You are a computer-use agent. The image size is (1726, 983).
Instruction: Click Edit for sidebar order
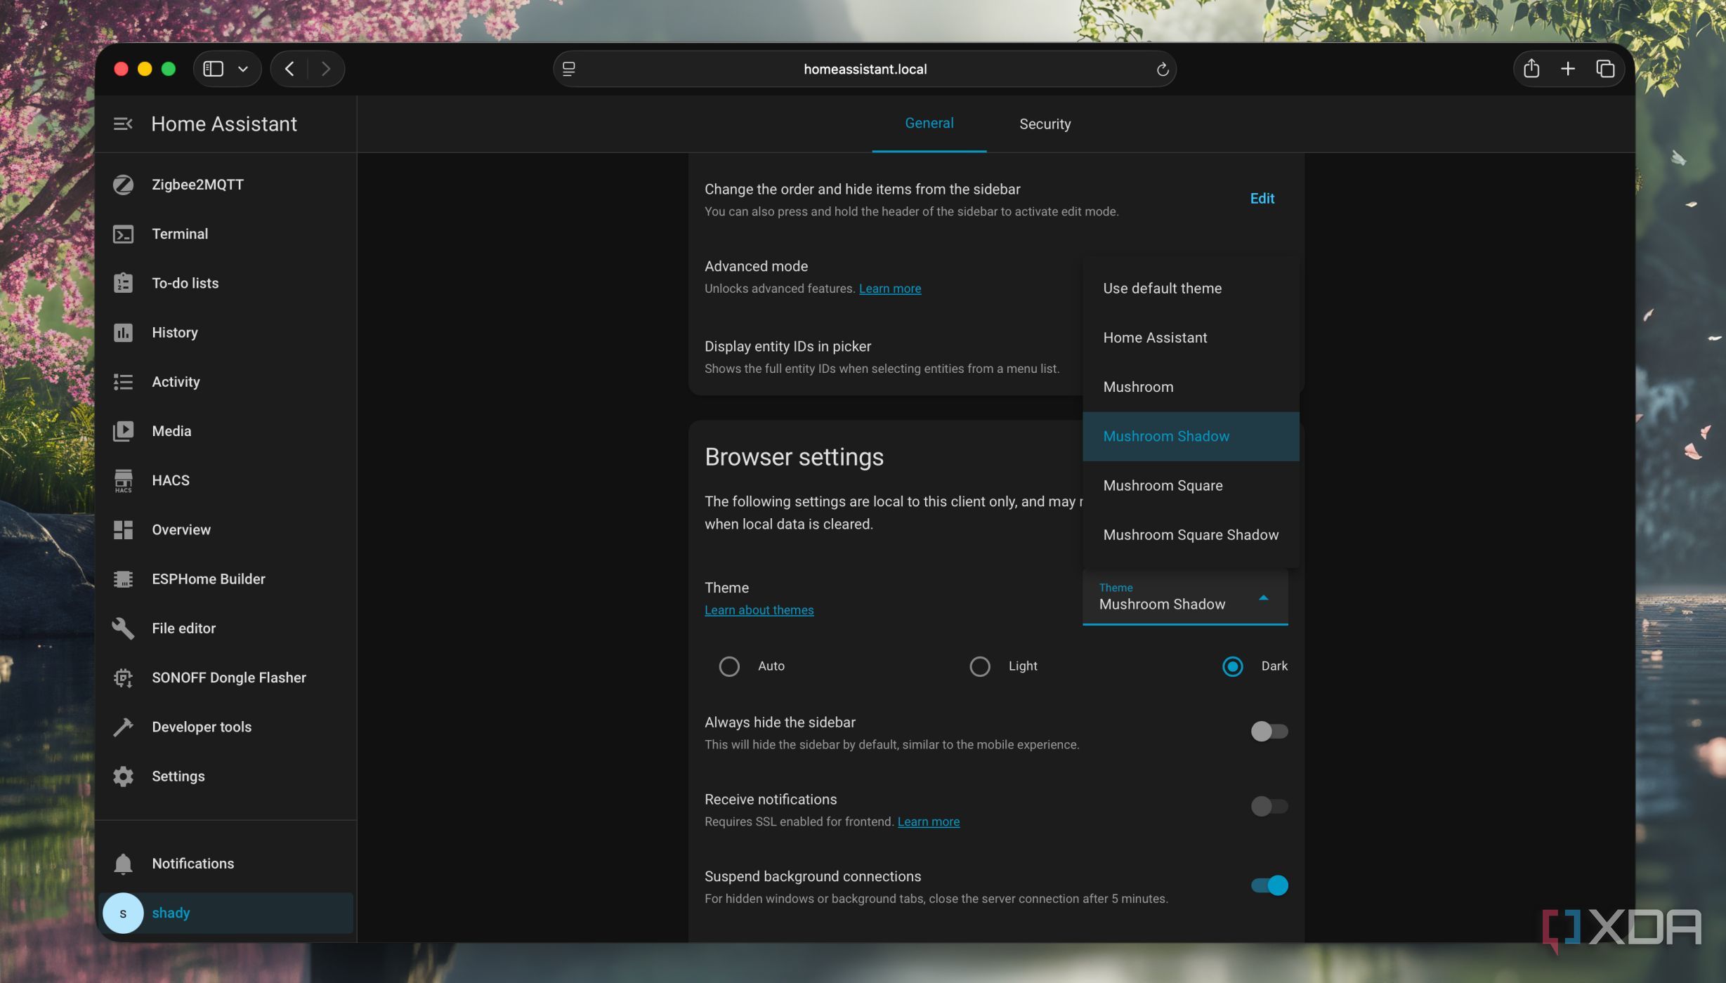pos(1262,199)
